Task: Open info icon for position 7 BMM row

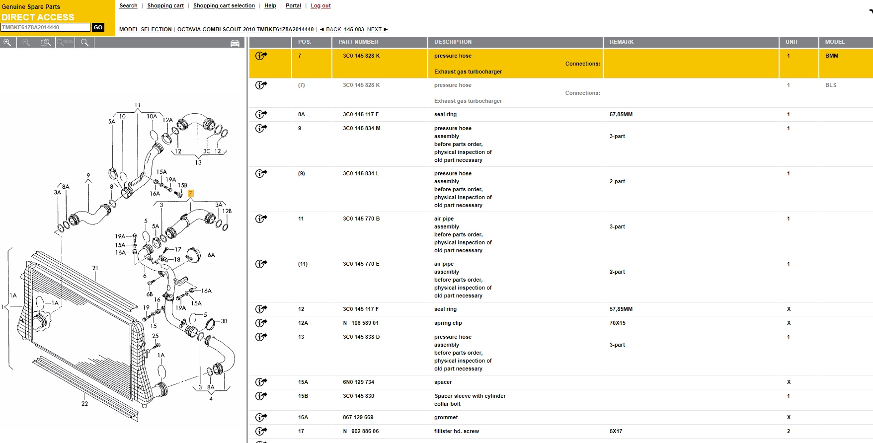Action: (x=261, y=56)
